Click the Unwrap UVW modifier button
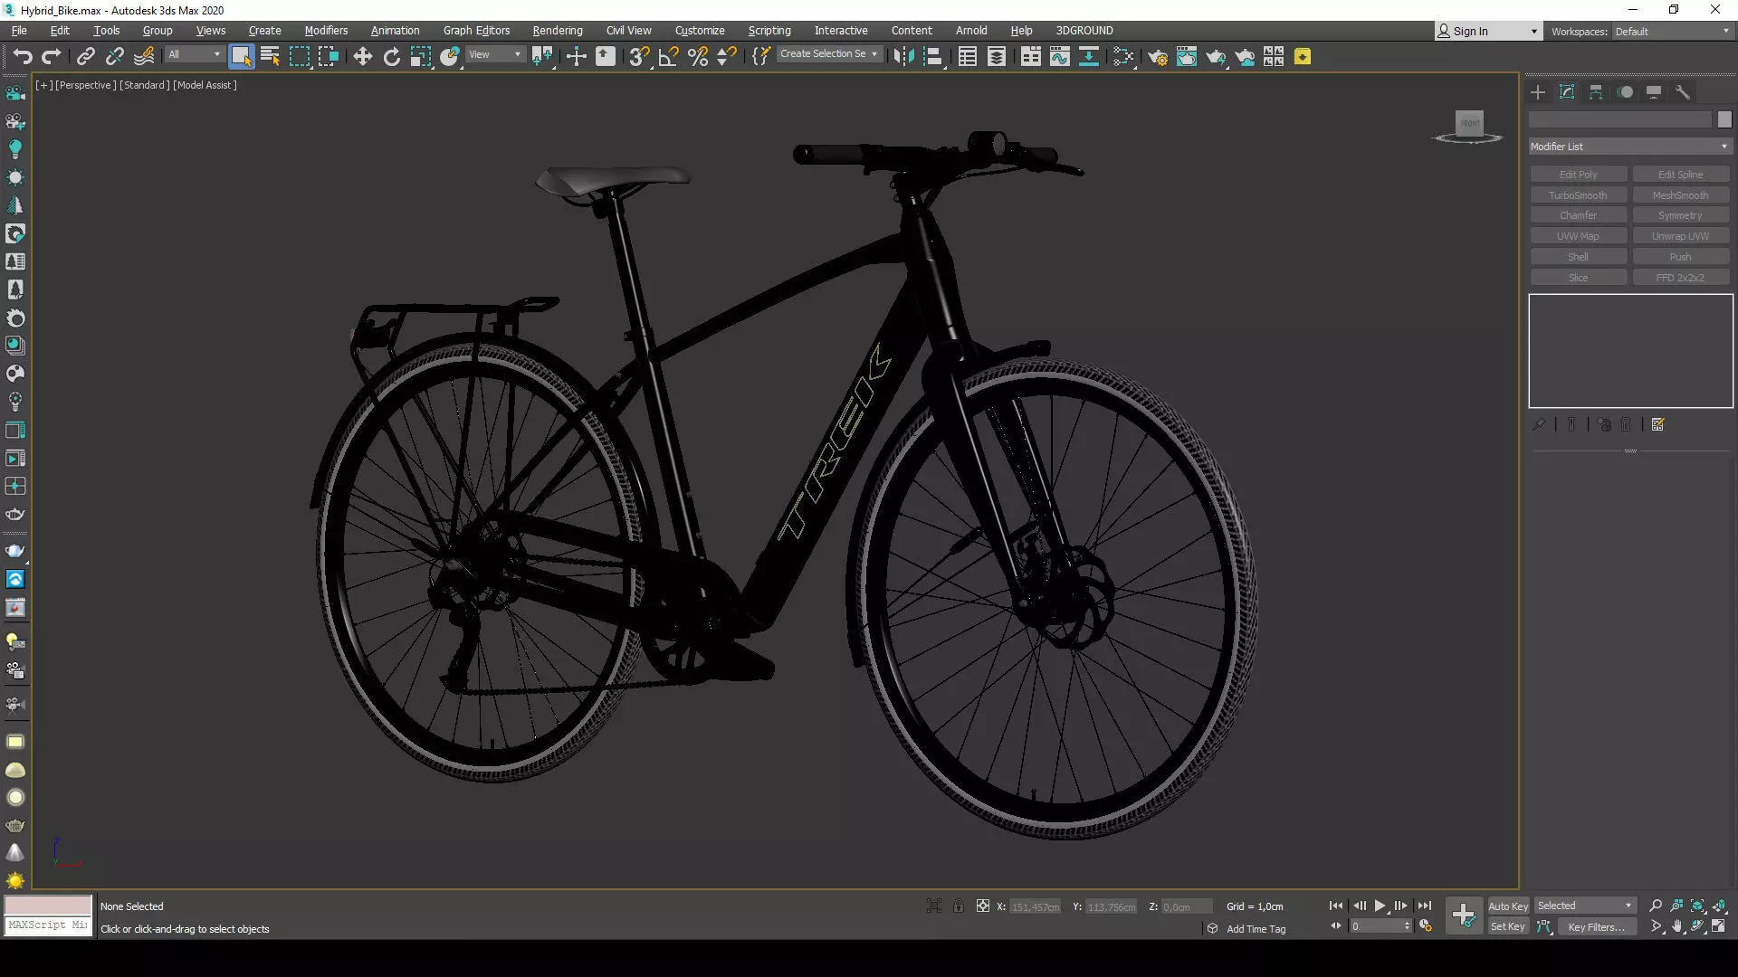This screenshot has height=977, width=1738. [x=1681, y=236]
